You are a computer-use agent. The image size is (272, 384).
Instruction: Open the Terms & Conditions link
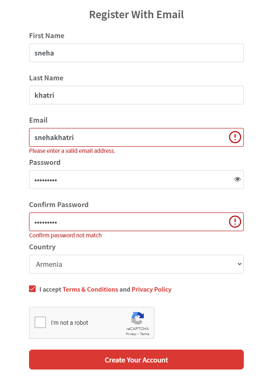pyautogui.click(x=90, y=289)
